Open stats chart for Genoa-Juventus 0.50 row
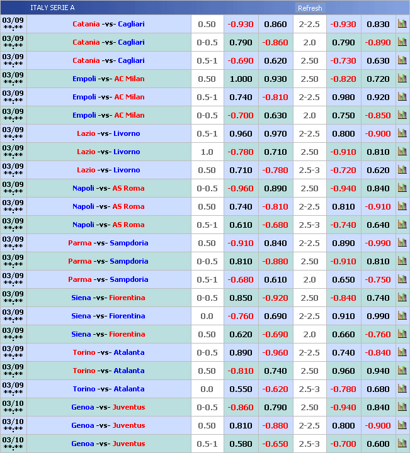 402,425
